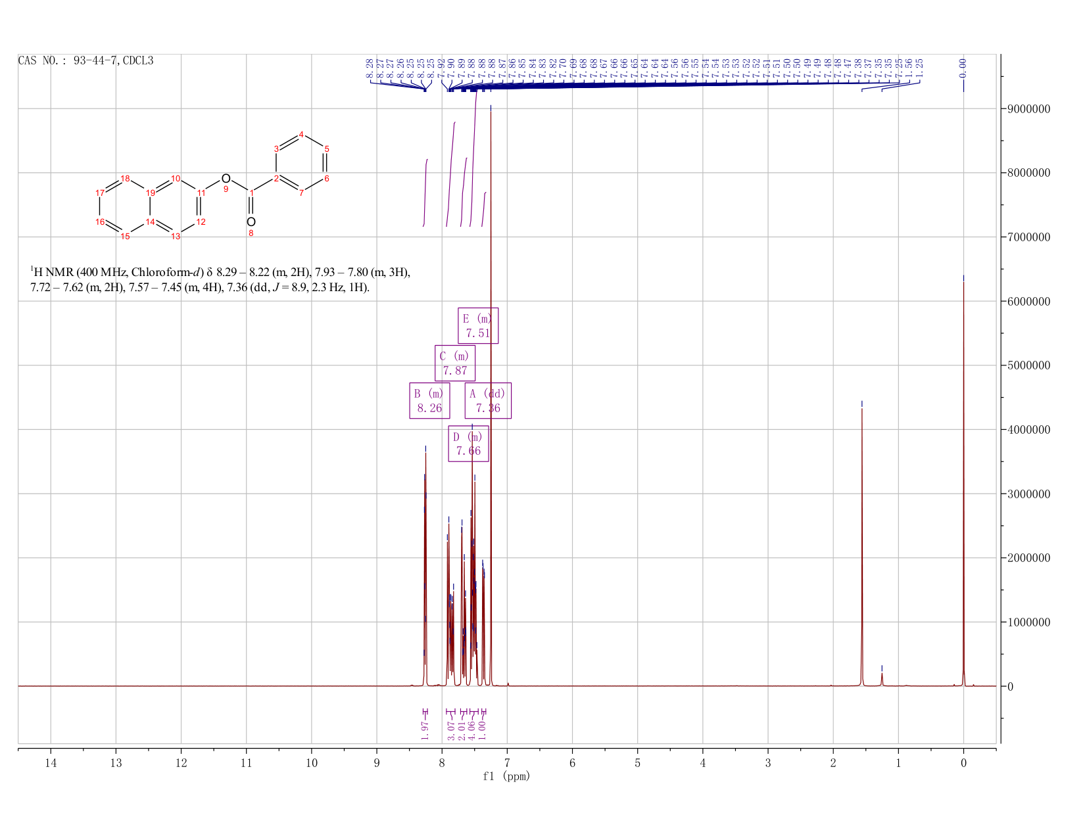Click the integral value 4.06
The width and height of the screenshot is (1085, 838).
pyautogui.click(x=471, y=730)
